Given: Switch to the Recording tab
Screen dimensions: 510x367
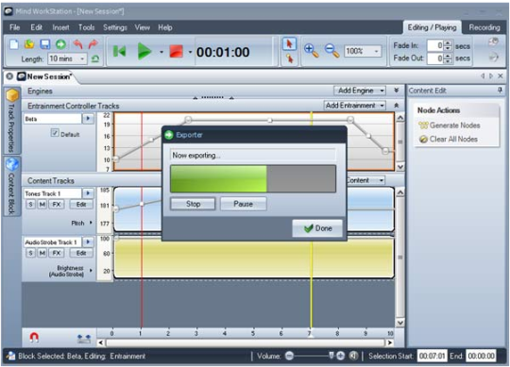Looking at the screenshot, I should click(x=484, y=27).
